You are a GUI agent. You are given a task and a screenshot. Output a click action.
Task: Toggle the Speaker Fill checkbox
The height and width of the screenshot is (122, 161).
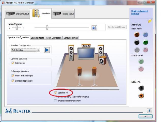(55, 93)
